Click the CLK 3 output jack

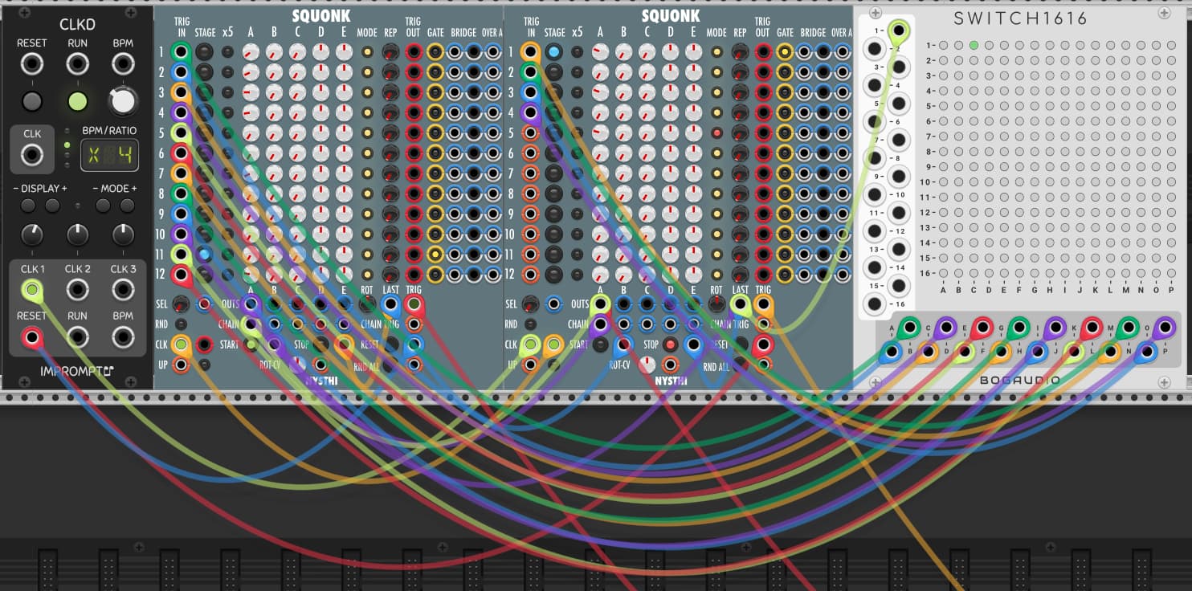click(x=123, y=290)
